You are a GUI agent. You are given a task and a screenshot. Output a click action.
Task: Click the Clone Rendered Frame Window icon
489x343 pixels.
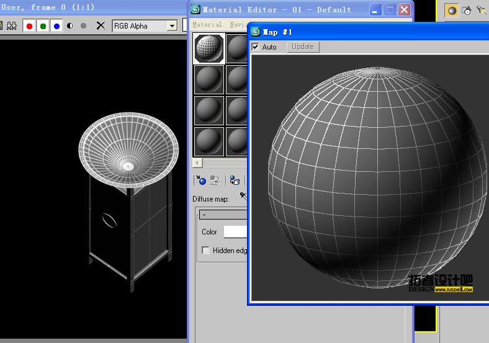pos(12,25)
